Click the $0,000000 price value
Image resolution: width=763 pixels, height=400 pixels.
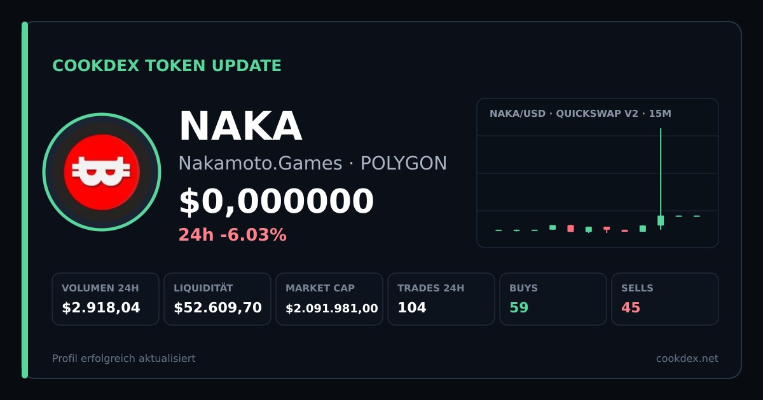point(276,201)
